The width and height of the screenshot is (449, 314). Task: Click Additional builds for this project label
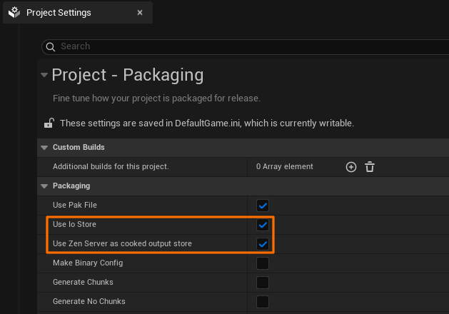coord(111,166)
